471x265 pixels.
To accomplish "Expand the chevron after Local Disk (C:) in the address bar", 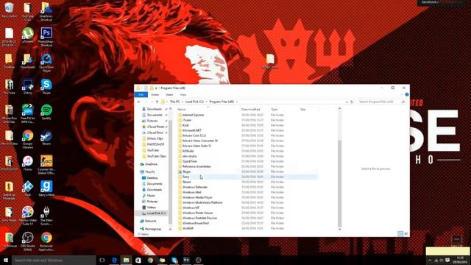I will pyautogui.click(x=206, y=102).
